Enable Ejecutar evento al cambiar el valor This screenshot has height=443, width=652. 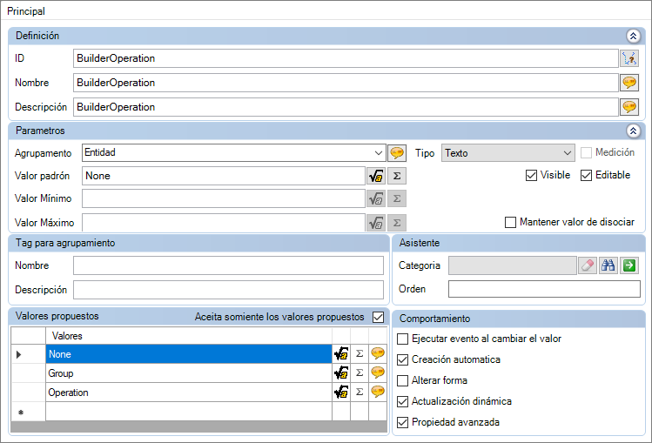coord(402,339)
